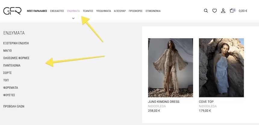Open the user account icon
Image resolution: width=259 pixels, height=125 pixels.
point(223,11)
